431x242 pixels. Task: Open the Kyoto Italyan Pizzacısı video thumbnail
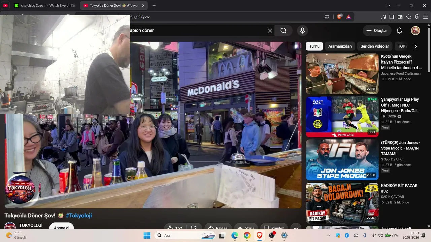[x=342, y=74]
